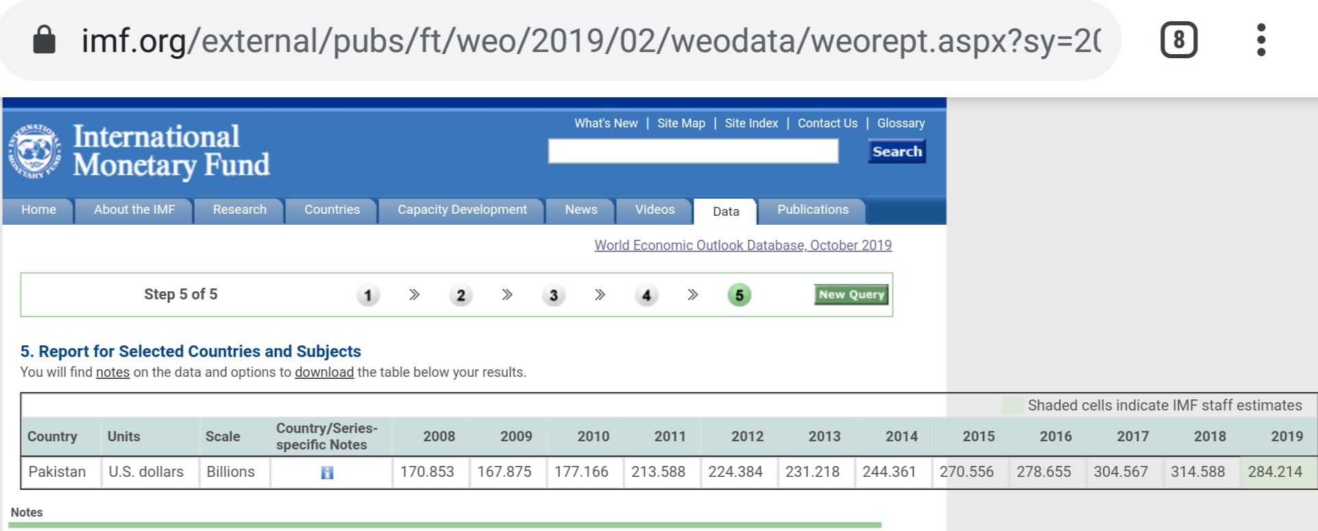Start a New Query
The width and height of the screenshot is (1318, 531).
(851, 295)
